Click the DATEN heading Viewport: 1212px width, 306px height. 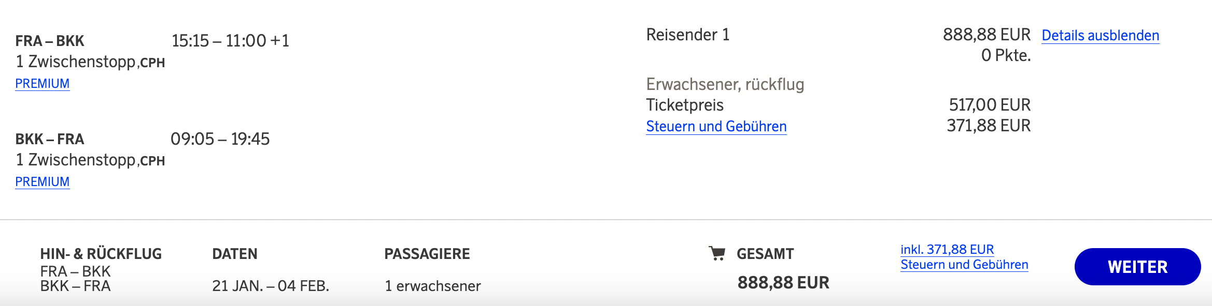[x=234, y=254]
